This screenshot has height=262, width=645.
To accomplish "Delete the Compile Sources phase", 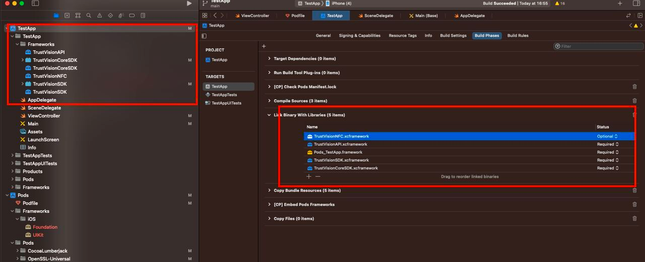I will 634,101.
